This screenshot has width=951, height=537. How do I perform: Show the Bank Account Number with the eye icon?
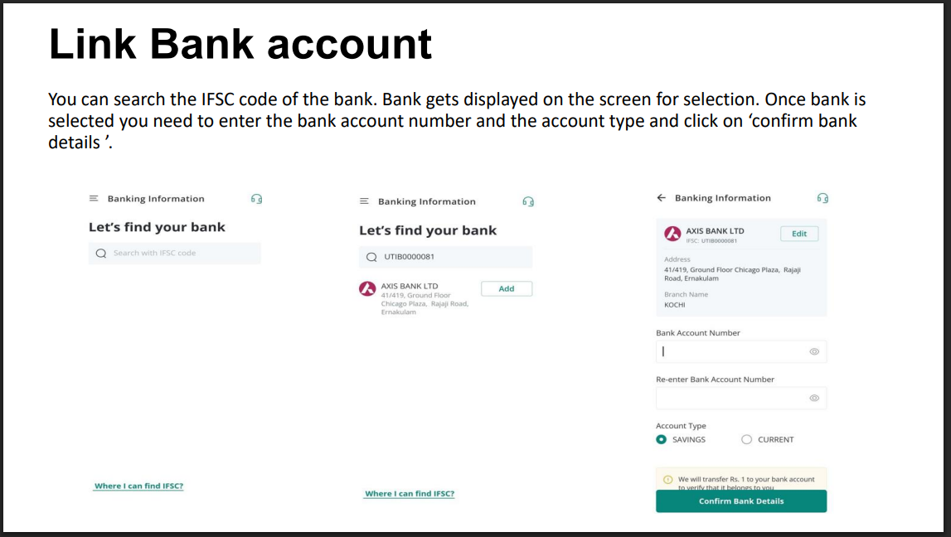(814, 351)
